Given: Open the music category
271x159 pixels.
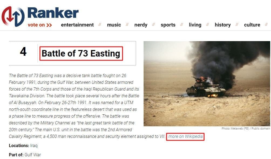Looking at the screenshot, I should point(114,25).
